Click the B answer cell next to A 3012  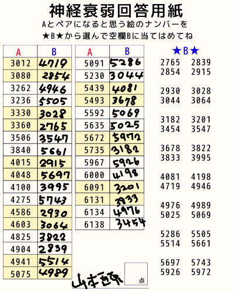coord(54,64)
